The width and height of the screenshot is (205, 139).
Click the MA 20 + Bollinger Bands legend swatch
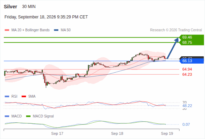[7, 30]
